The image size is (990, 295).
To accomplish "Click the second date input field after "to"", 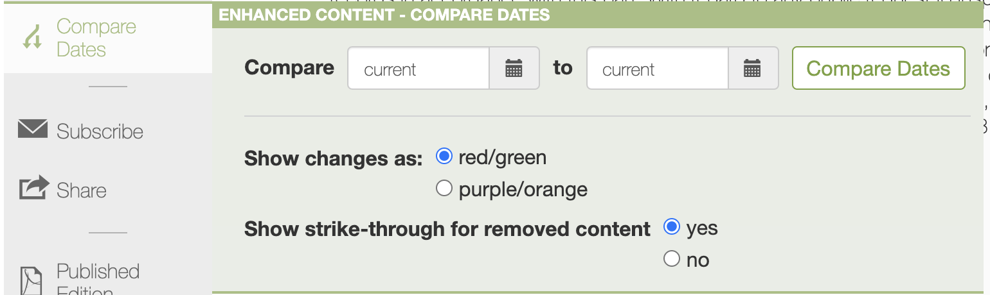I will pos(657,68).
